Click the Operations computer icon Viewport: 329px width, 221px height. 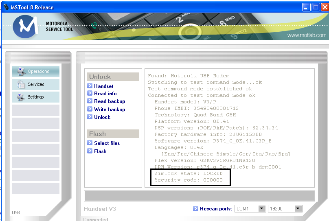click(x=21, y=71)
